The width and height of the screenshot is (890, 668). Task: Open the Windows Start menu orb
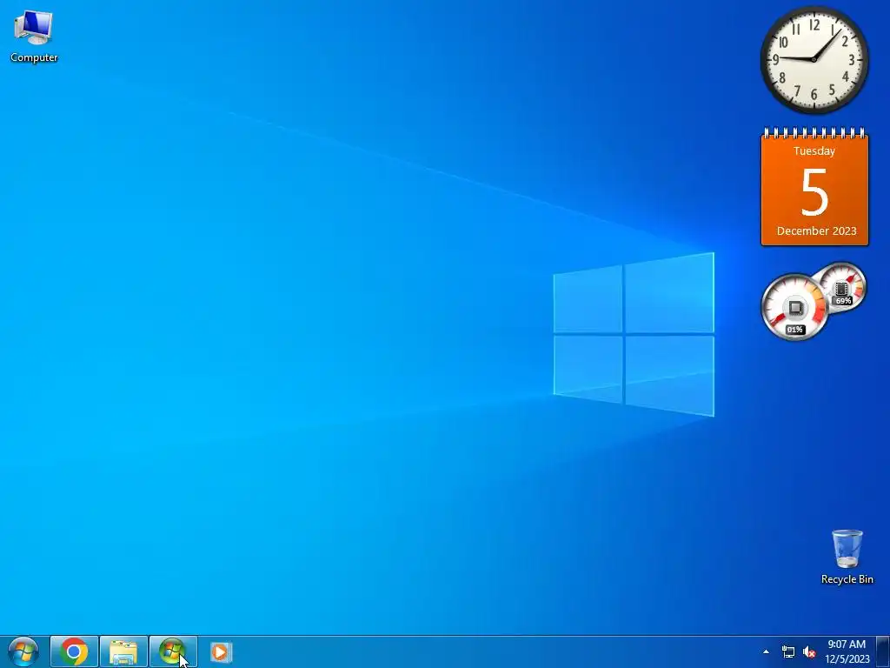click(23, 652)
